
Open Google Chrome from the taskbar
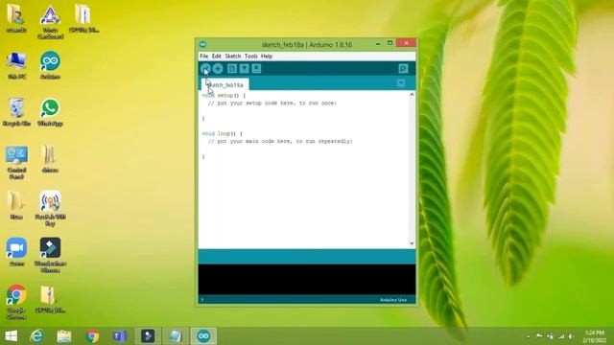coord(92,336)
